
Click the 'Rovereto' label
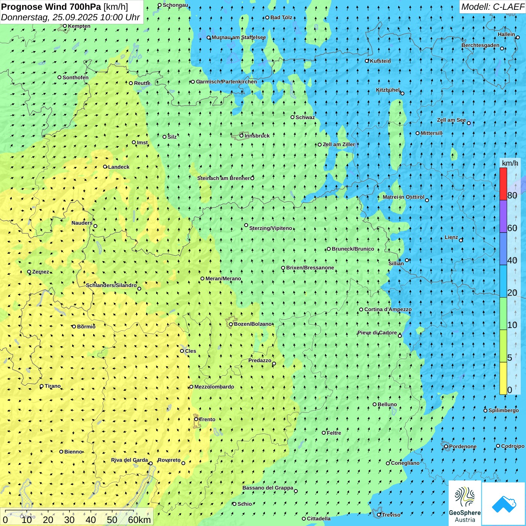tap(169, 460)
